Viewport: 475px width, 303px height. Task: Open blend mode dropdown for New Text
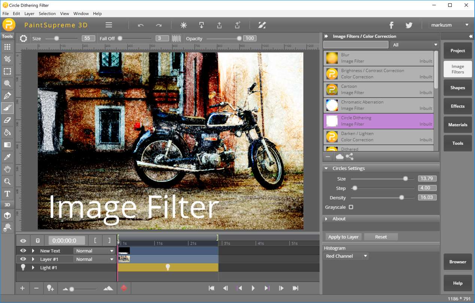click(94, 251)
